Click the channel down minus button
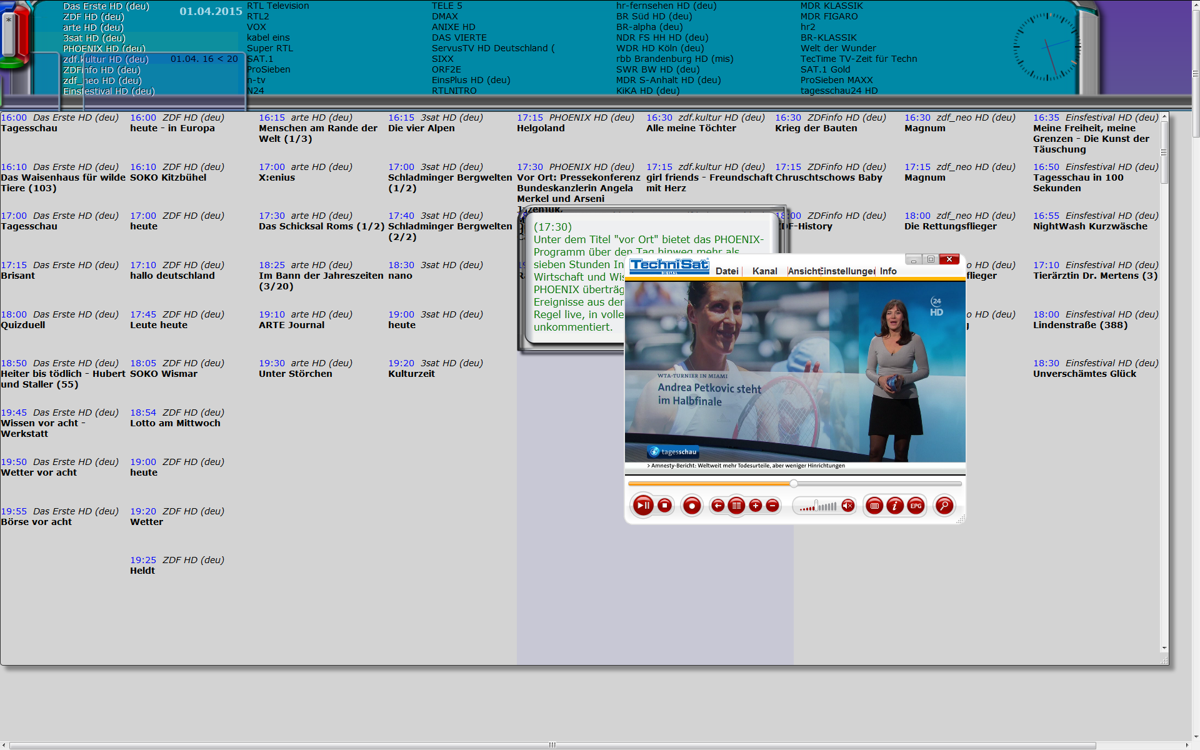Screen dimensions: 1200x750 pos(772,506)
